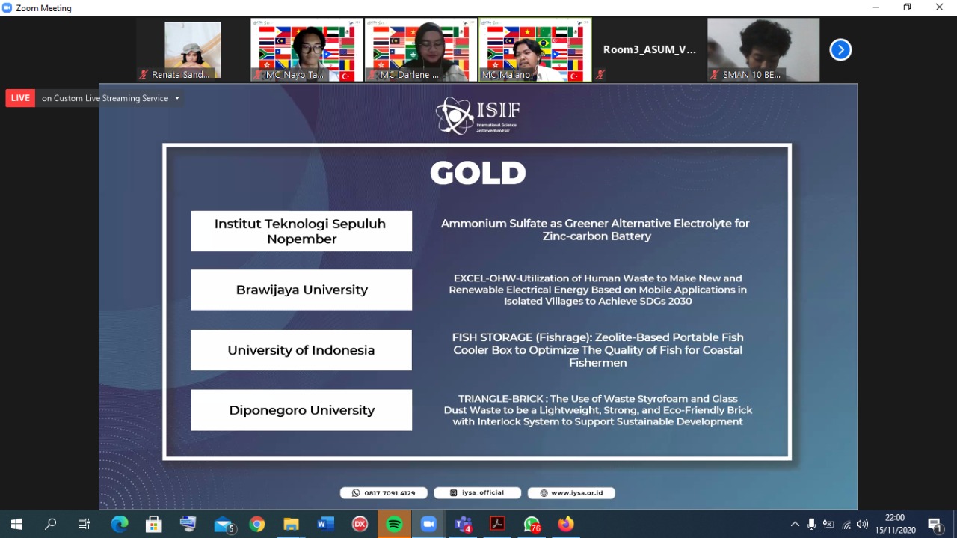
Task: Toggle the microphone tray icon
Action: tap(811, 524)
